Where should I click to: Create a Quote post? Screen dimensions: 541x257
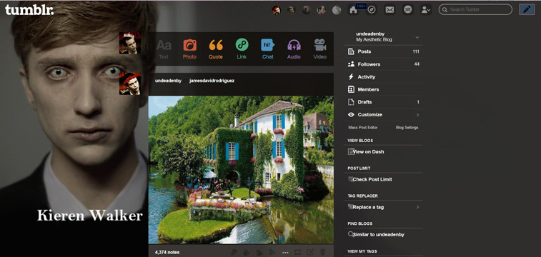[216, 49]
